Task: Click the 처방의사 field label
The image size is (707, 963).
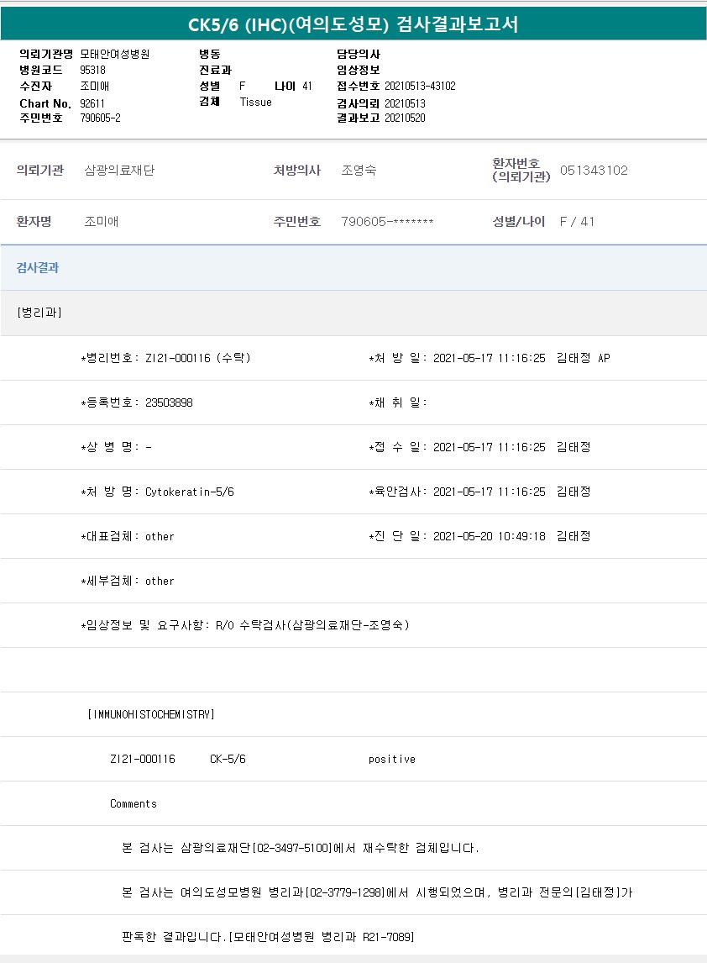Action: pyautogui.click(x=296, y=171)
